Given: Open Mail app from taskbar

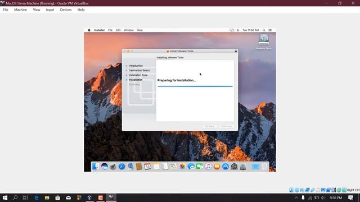Looking at the screenshot, I should (x=69, y=198).
